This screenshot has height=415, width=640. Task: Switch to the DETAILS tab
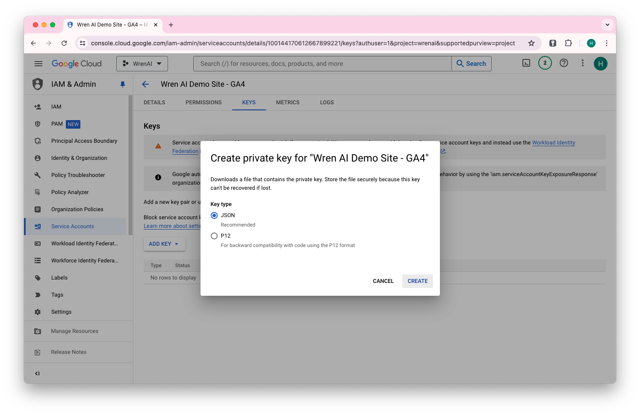(x=154, y=103)
